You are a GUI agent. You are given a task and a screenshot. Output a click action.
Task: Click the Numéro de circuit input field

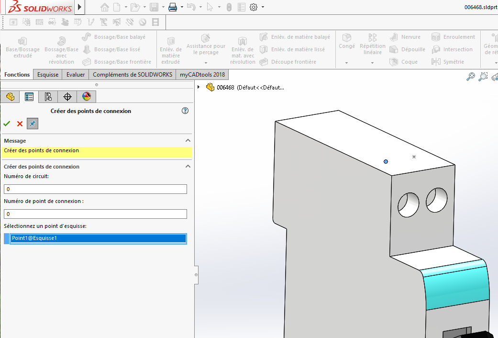[95, 189]
